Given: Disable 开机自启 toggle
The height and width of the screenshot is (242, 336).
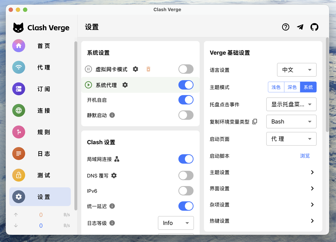Looking at the screenshot, I should [x=186, y=100].
